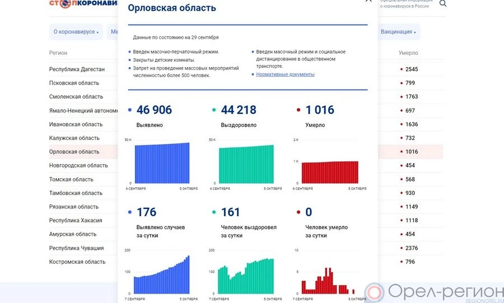Click the red dot next to 1 016

pos(299,110)
